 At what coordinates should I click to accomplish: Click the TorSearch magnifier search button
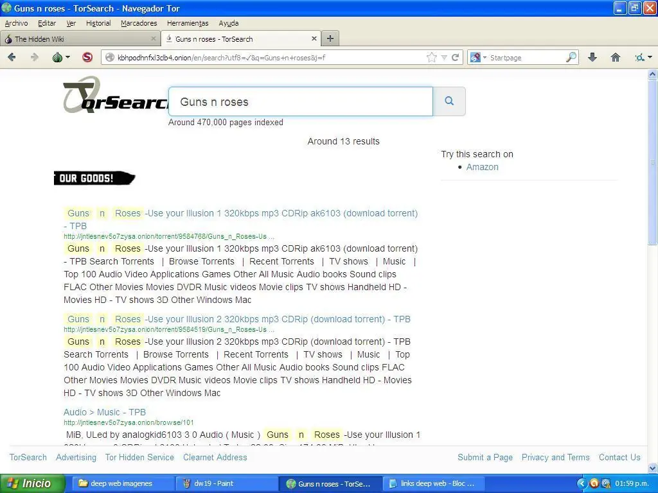(449, 101)
